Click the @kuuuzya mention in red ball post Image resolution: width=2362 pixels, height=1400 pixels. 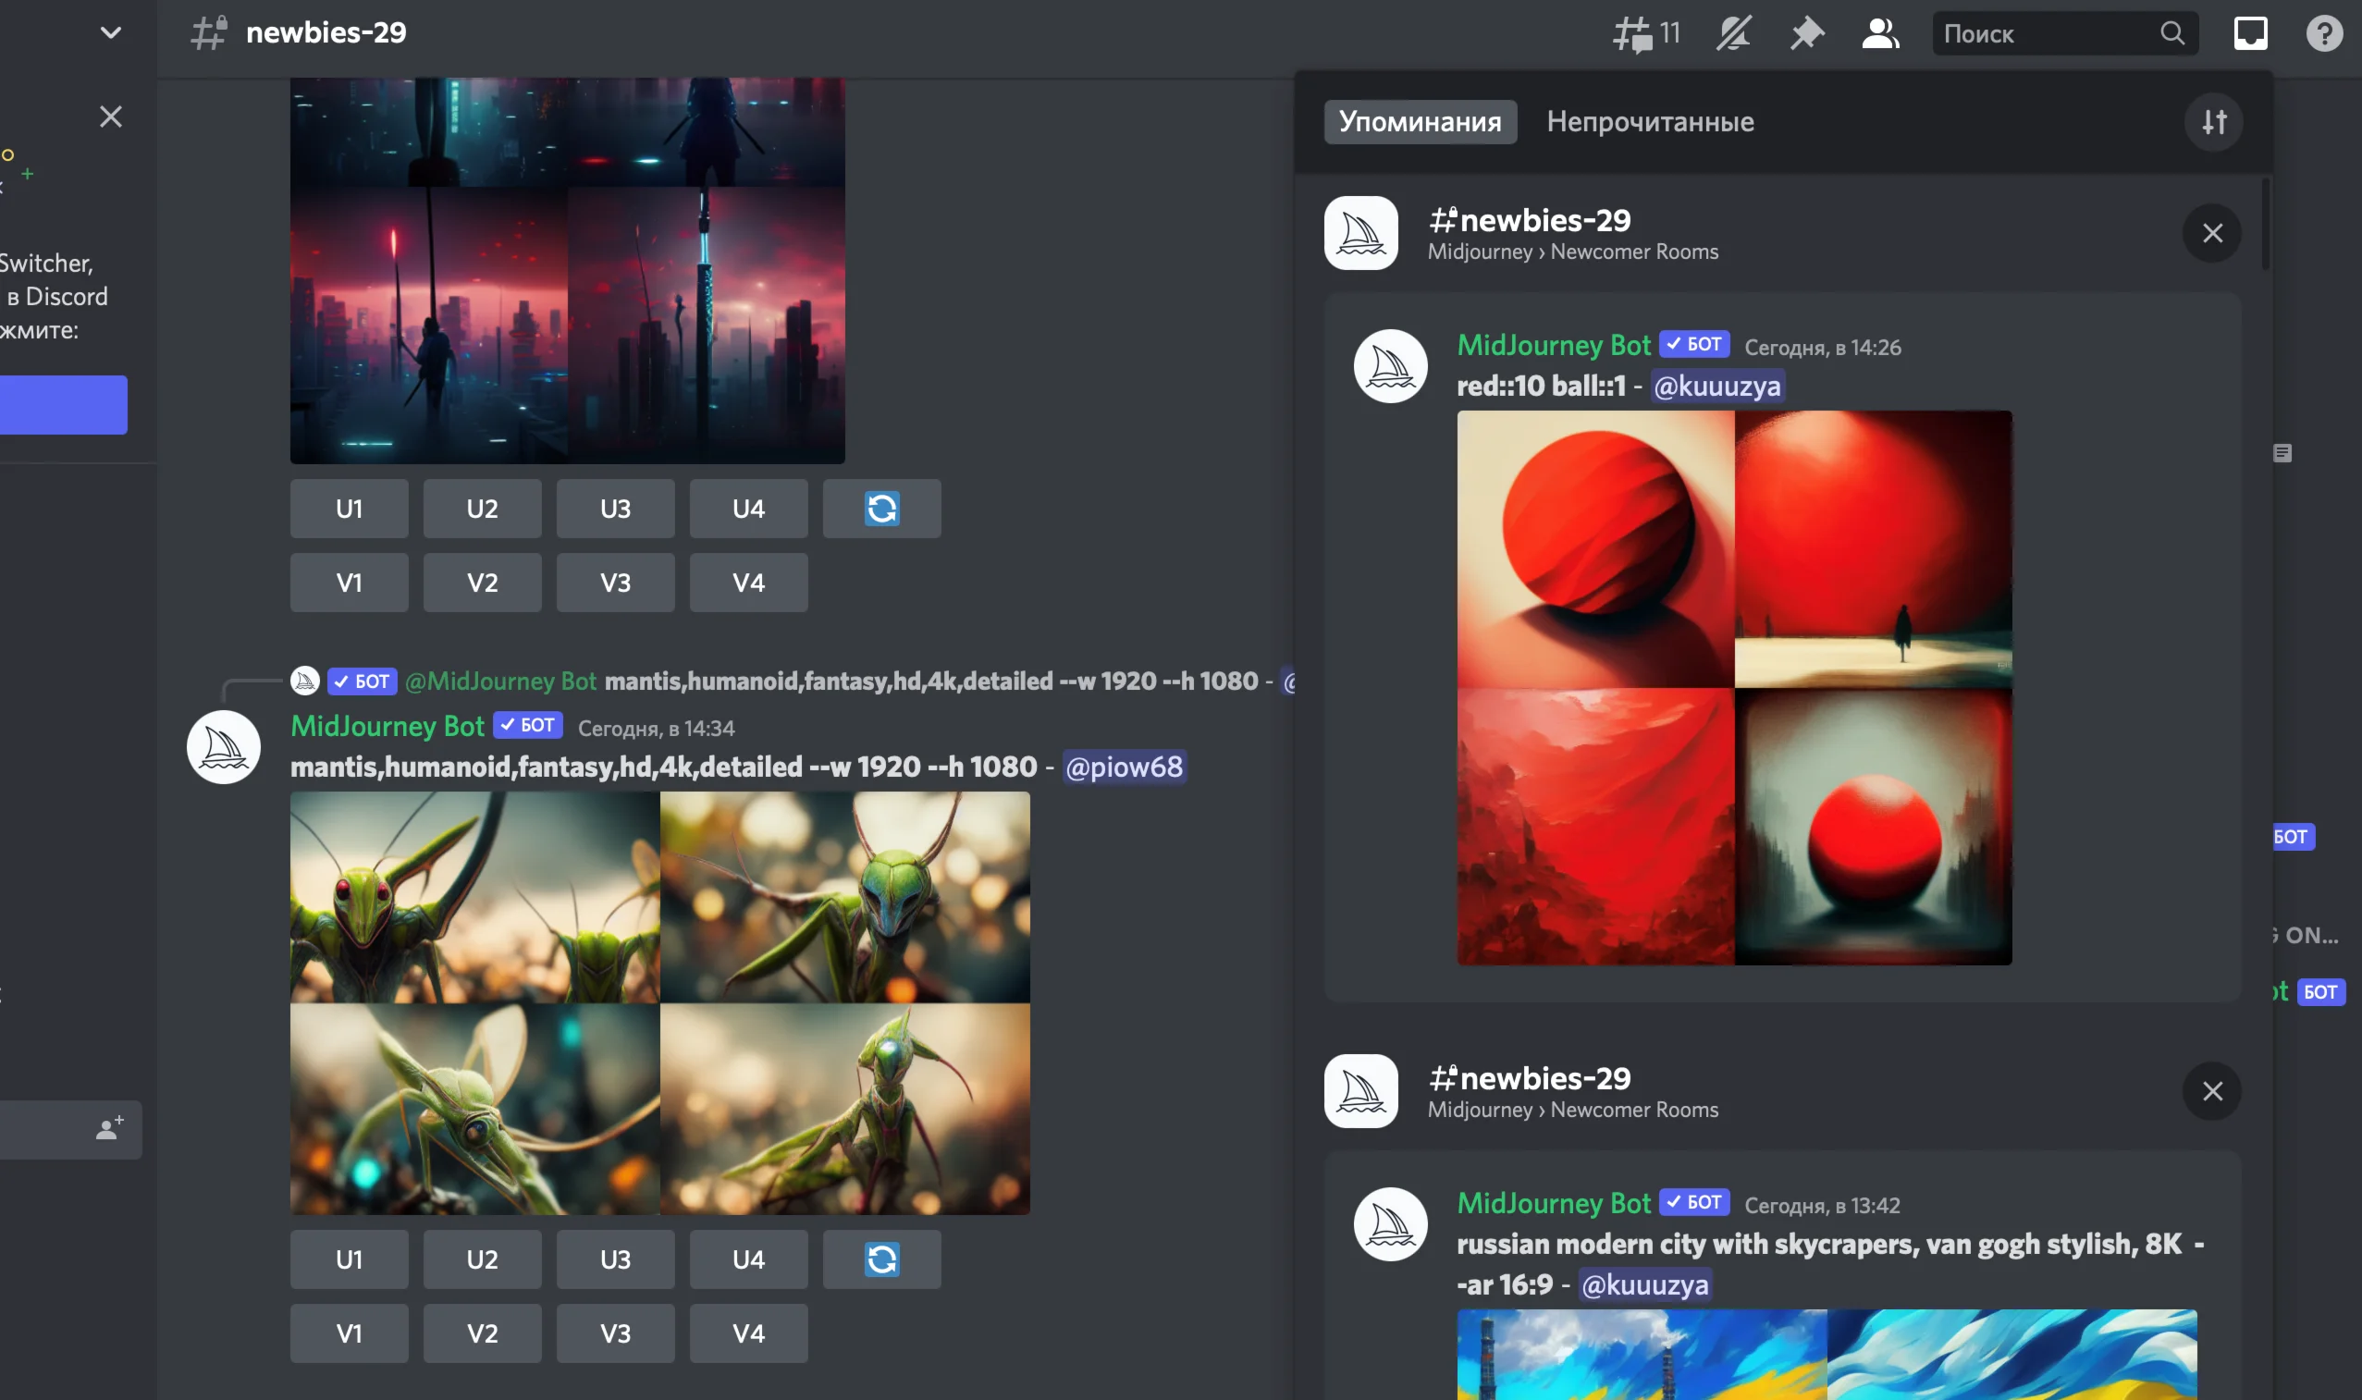(x=1716, y=386)
